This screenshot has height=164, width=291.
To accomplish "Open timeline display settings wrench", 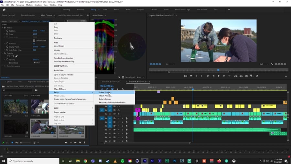I will click(123, 89).
